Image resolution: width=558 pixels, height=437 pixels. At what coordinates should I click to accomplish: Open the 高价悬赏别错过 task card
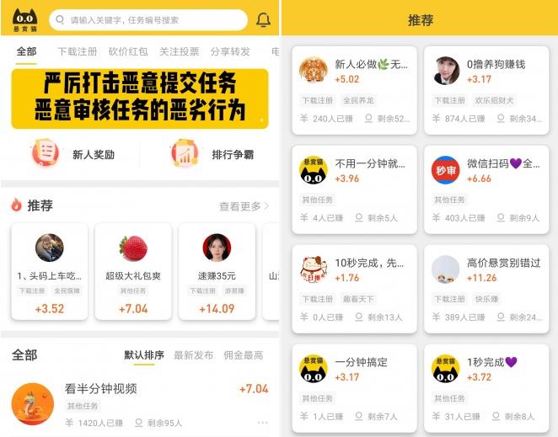point(486,289)
